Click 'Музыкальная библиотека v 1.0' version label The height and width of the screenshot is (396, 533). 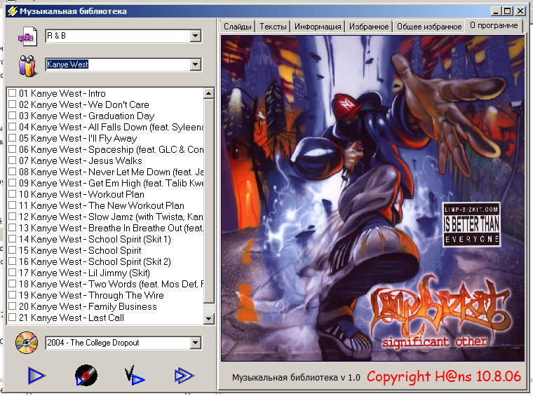[x=296, y=377]
